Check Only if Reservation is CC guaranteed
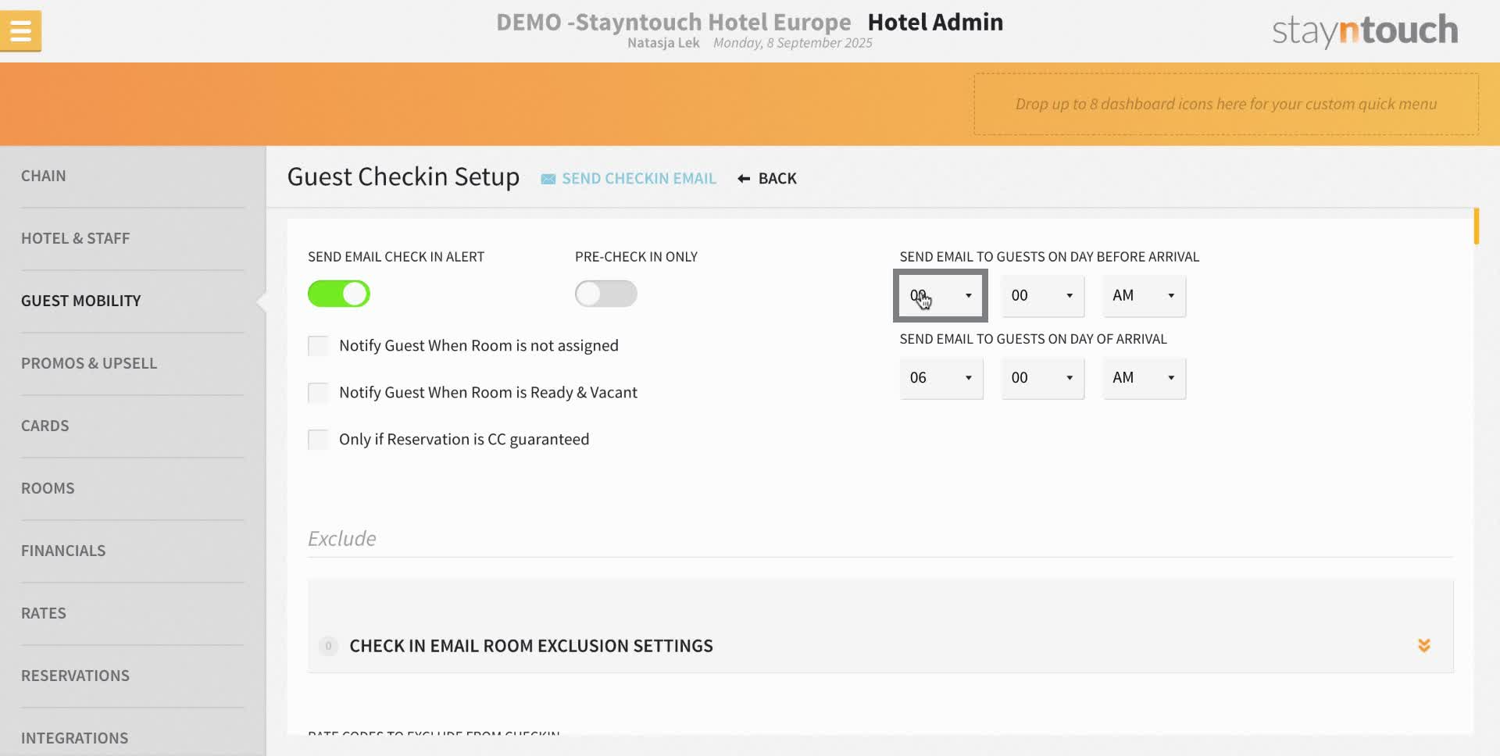 click(318, 439)
